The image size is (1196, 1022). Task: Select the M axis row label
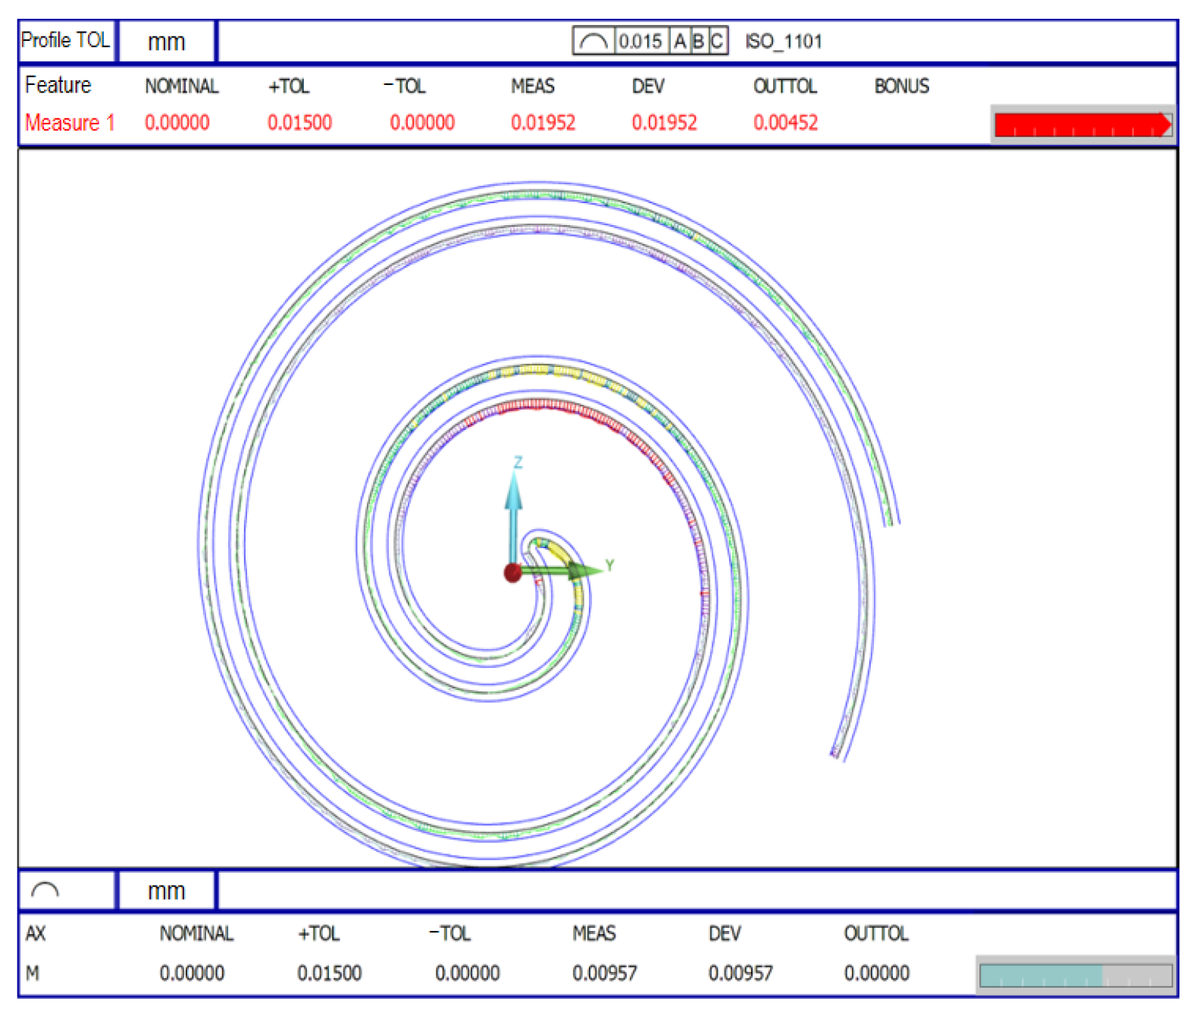pyautogui.click(x=33, y=973)
